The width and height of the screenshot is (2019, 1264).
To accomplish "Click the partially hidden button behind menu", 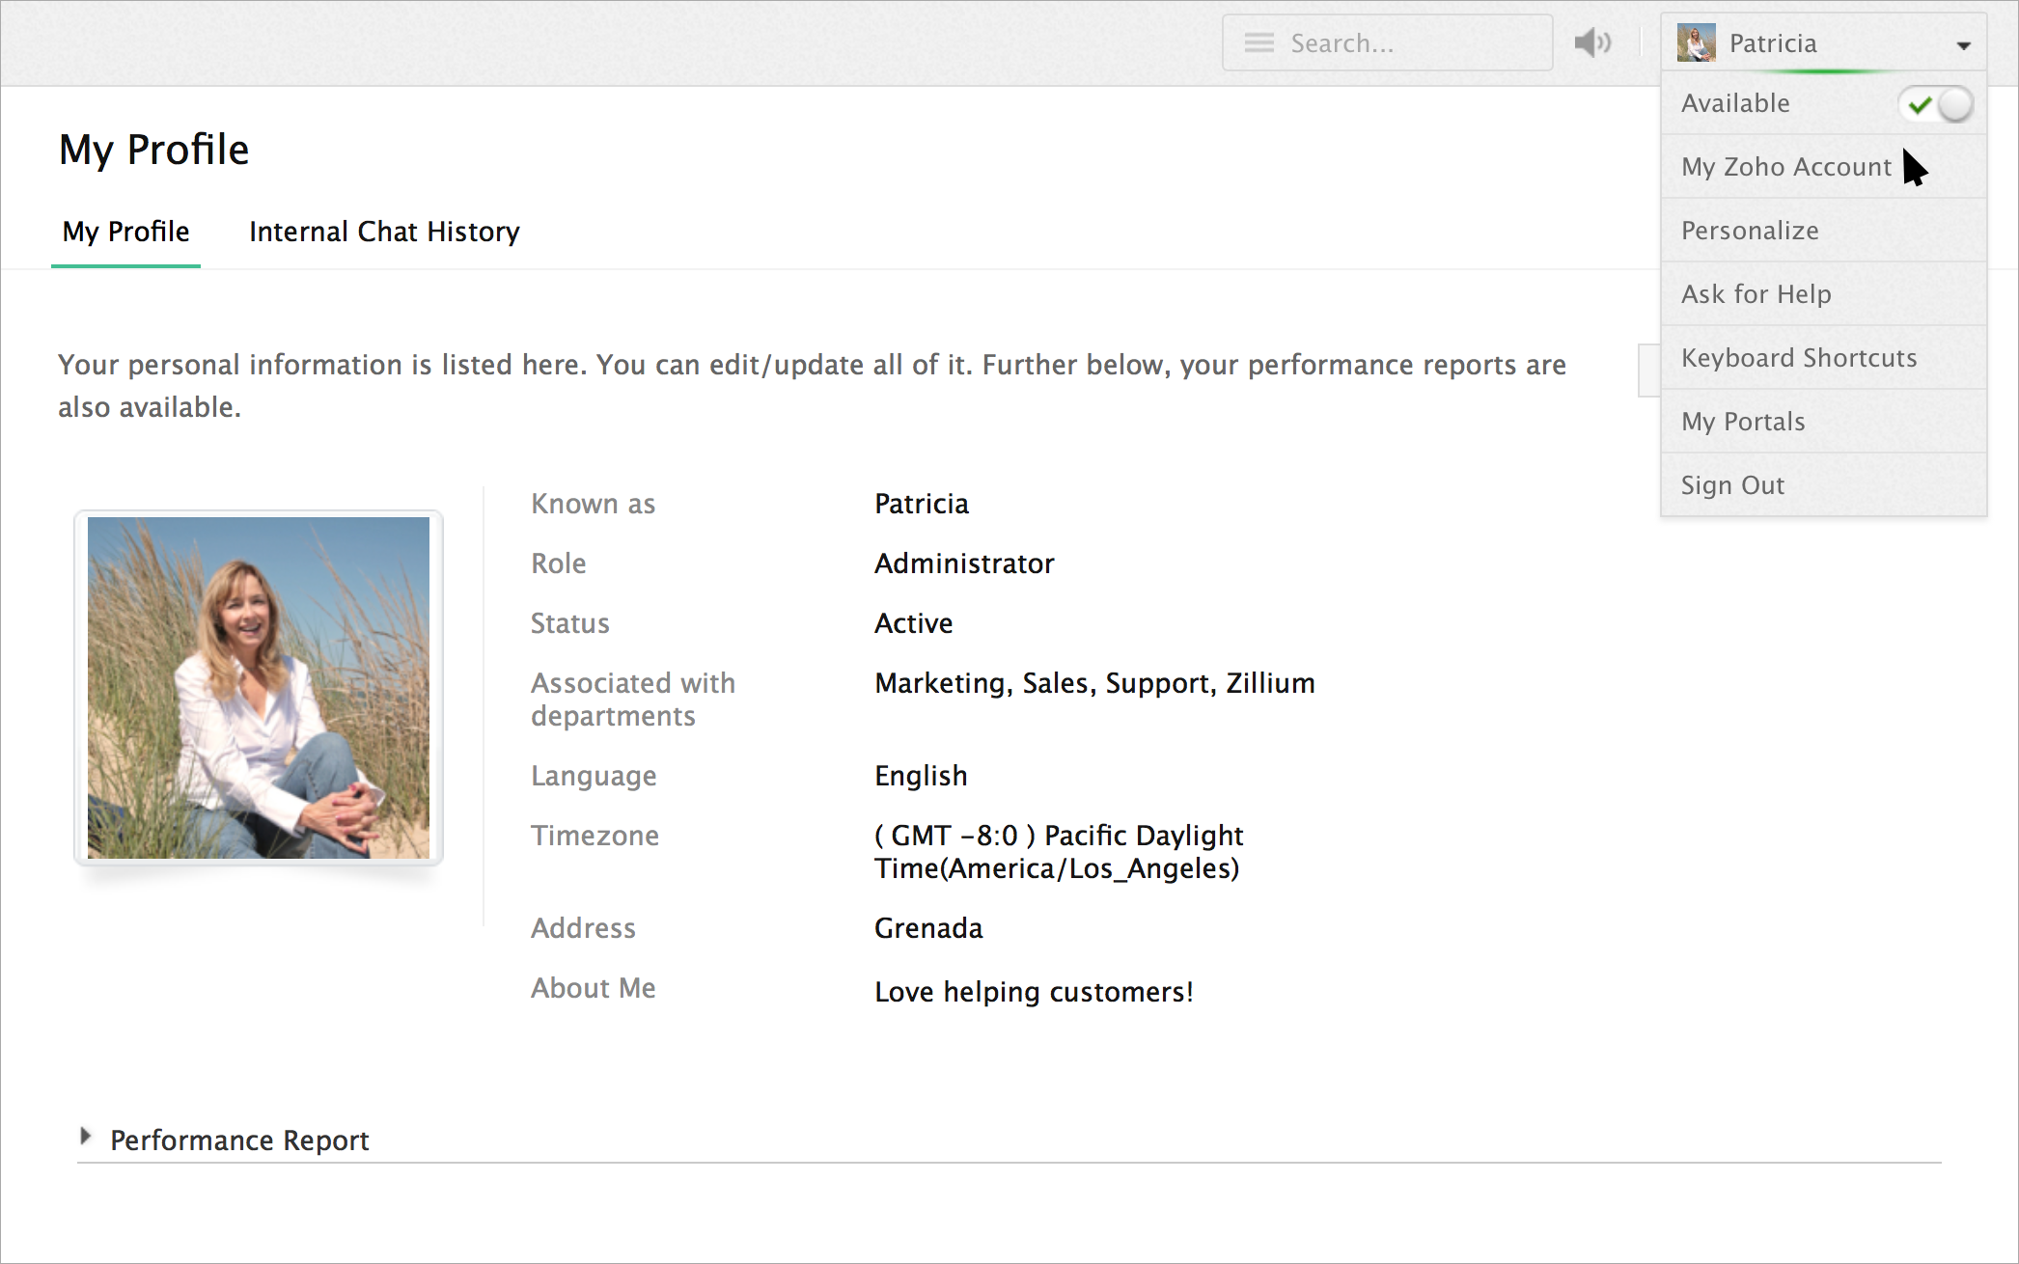I will coord(1648,370).
